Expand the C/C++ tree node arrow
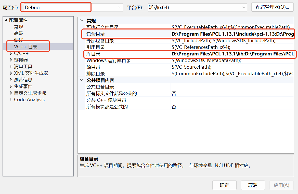Image resolution: width=298 pixels, height=194 pixels. point(11,53)
